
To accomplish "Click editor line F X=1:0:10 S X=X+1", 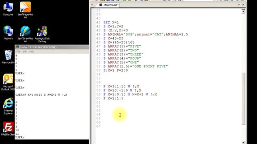I will pos(130,94).
